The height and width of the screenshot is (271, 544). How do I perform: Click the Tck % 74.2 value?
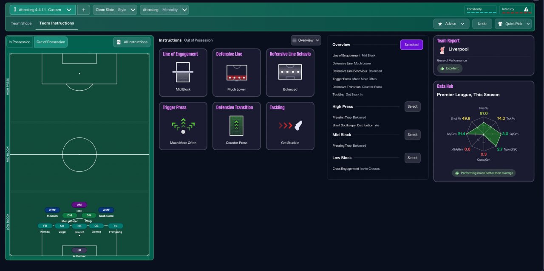(501, 118)
